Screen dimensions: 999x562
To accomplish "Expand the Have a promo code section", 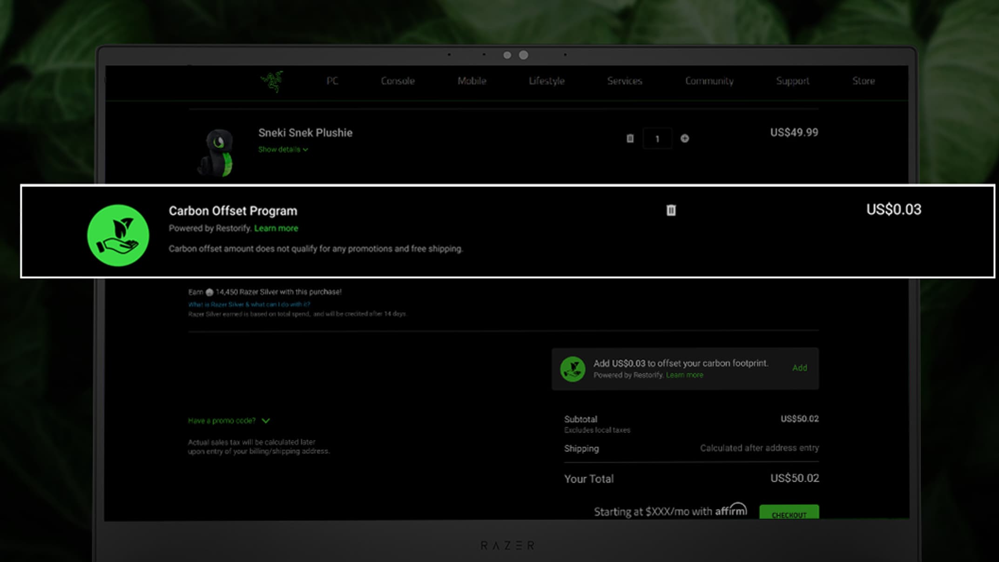I will (229, 421).
